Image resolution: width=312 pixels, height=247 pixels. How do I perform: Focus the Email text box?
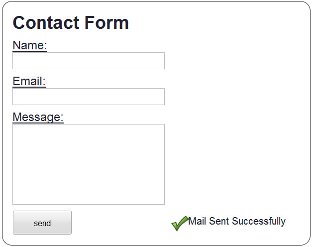pyautogui.click(x=89, y=97)
